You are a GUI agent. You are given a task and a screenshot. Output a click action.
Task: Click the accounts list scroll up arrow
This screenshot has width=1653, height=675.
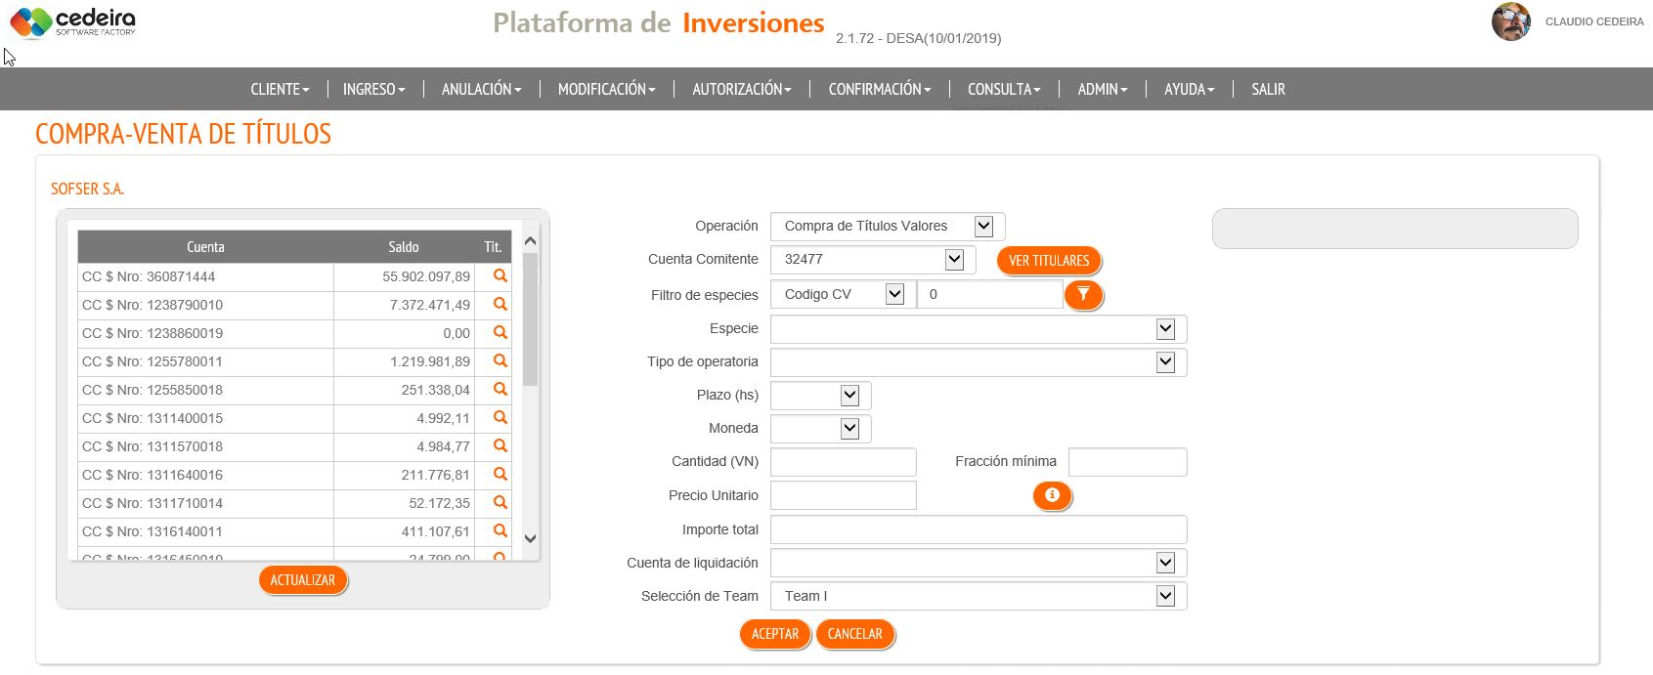click(531, 241)
